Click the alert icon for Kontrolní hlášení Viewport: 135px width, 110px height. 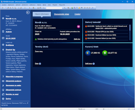86,38
